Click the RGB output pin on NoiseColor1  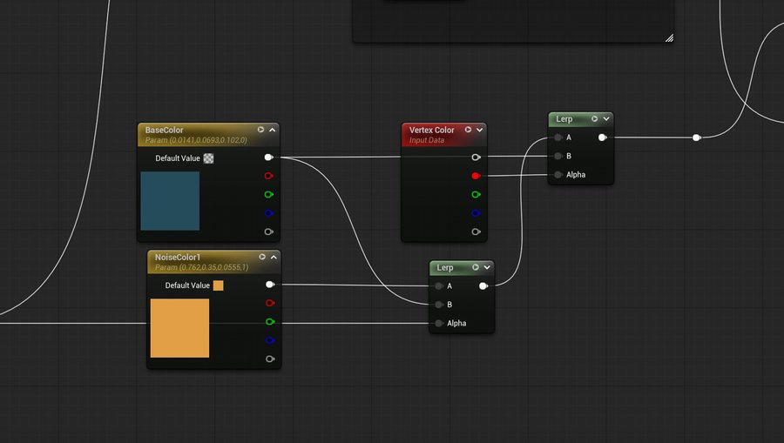[270, 285]
